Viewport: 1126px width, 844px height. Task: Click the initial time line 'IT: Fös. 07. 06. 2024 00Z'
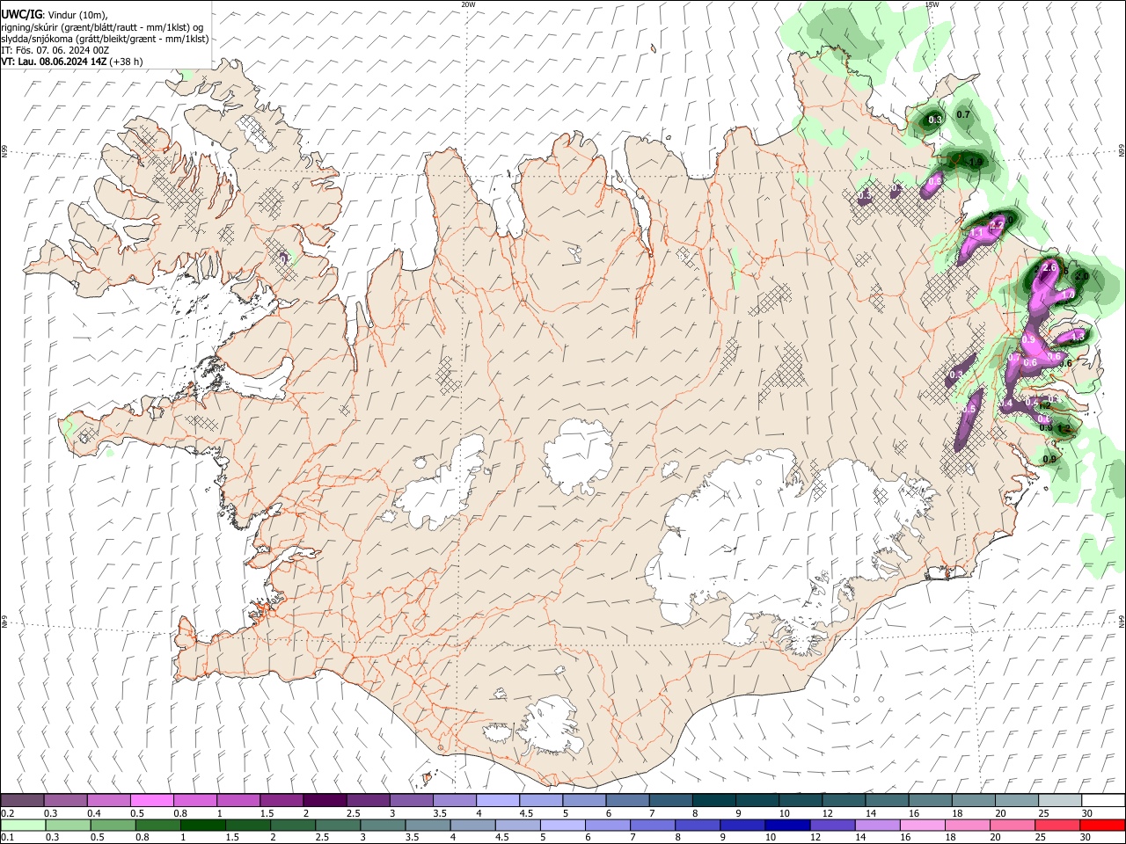(x=55, y=50)
